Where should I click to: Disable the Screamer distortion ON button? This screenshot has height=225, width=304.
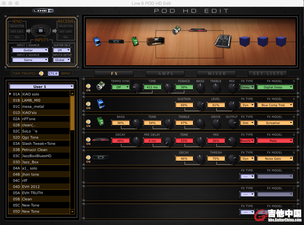(88, 122)
